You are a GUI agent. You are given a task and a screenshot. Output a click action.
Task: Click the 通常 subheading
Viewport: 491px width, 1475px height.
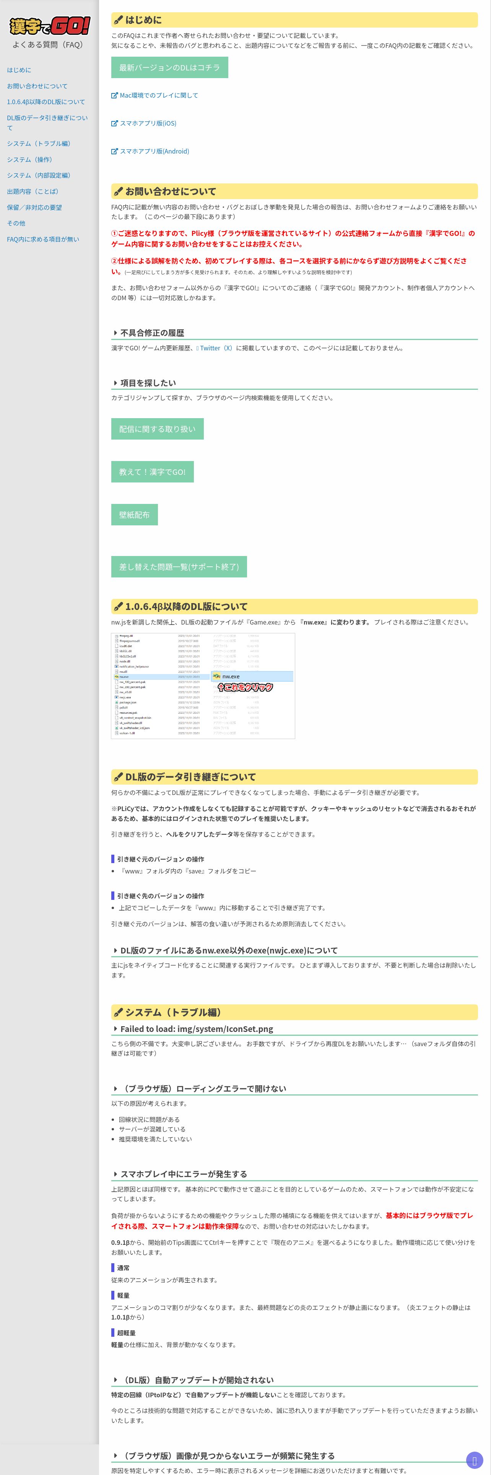pyautogui.click(x=123, y=1268)
